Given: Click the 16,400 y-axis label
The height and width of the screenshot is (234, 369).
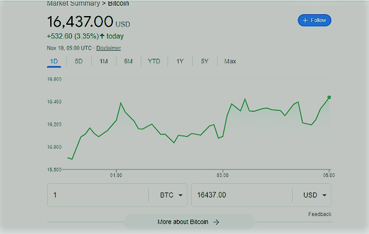Looking at the screenshot, I should (55, 102).
